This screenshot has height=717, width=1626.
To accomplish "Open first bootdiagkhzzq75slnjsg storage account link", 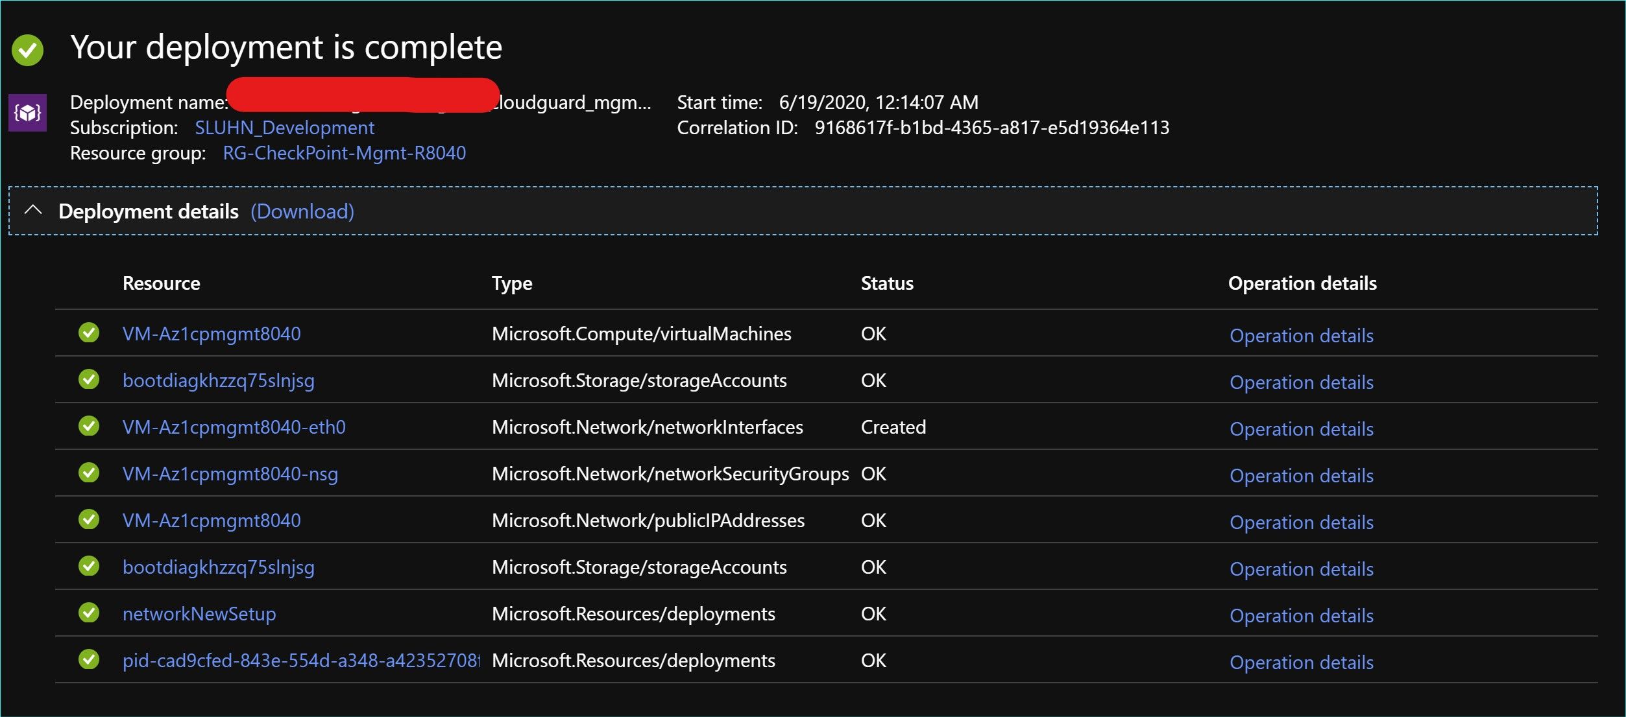I will 219,381.
